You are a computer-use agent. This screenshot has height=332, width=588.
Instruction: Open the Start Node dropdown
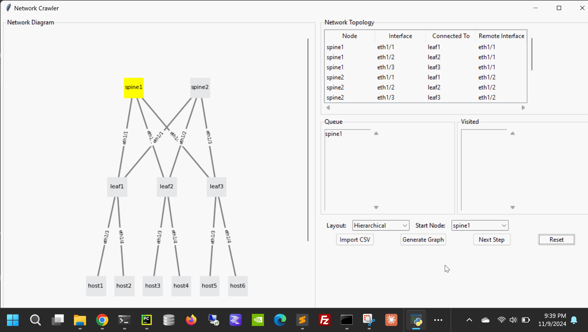coord(479,225)
